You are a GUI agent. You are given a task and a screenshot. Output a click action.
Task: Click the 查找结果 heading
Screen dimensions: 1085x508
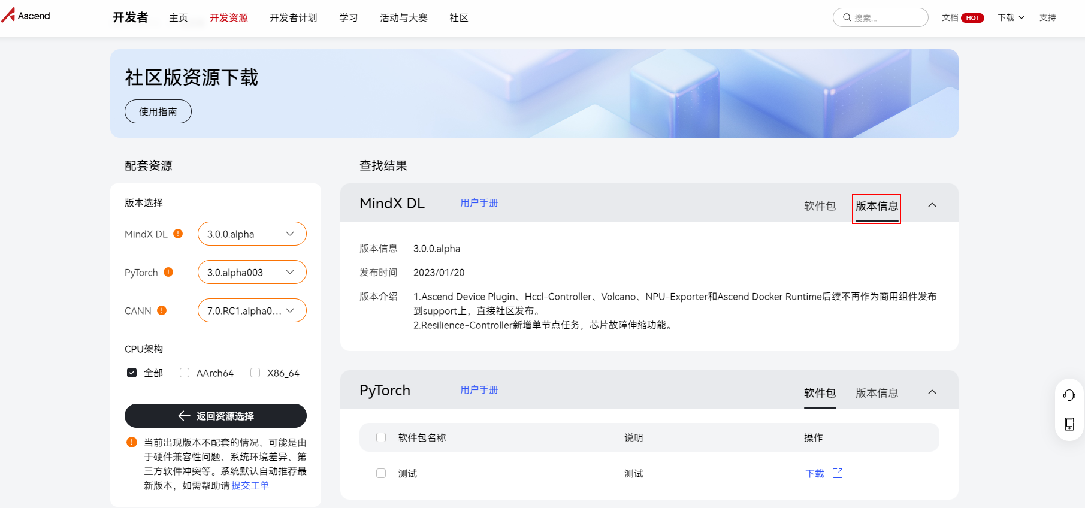pos(383,165)
